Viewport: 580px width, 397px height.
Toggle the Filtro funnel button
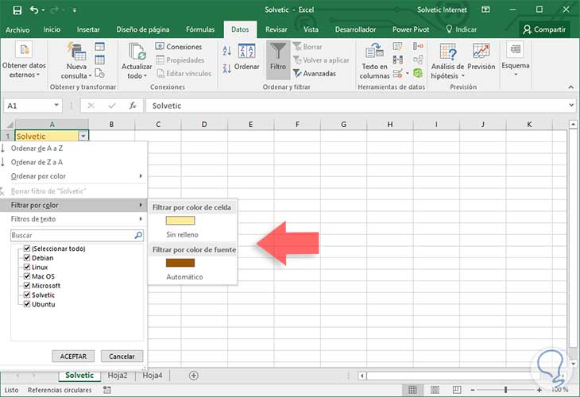(x=278, y=60)
